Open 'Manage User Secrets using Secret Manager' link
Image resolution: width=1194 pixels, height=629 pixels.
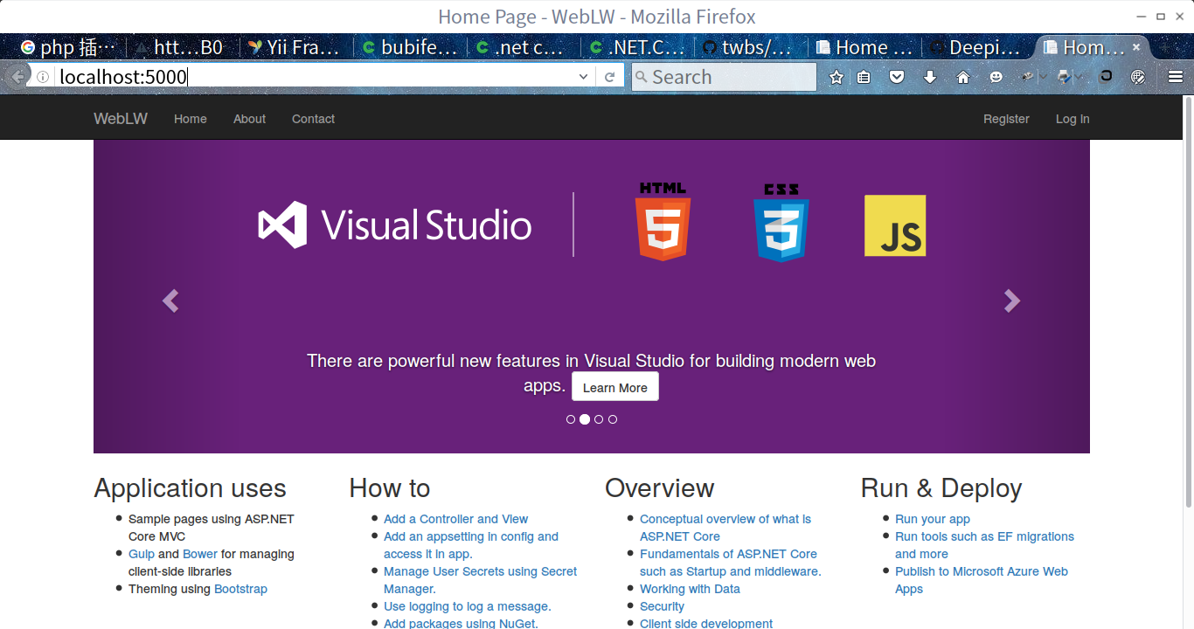481,580
